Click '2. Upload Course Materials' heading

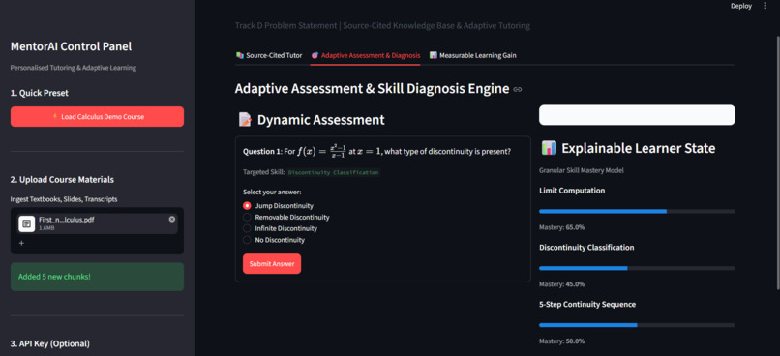(x=62, y=180)
